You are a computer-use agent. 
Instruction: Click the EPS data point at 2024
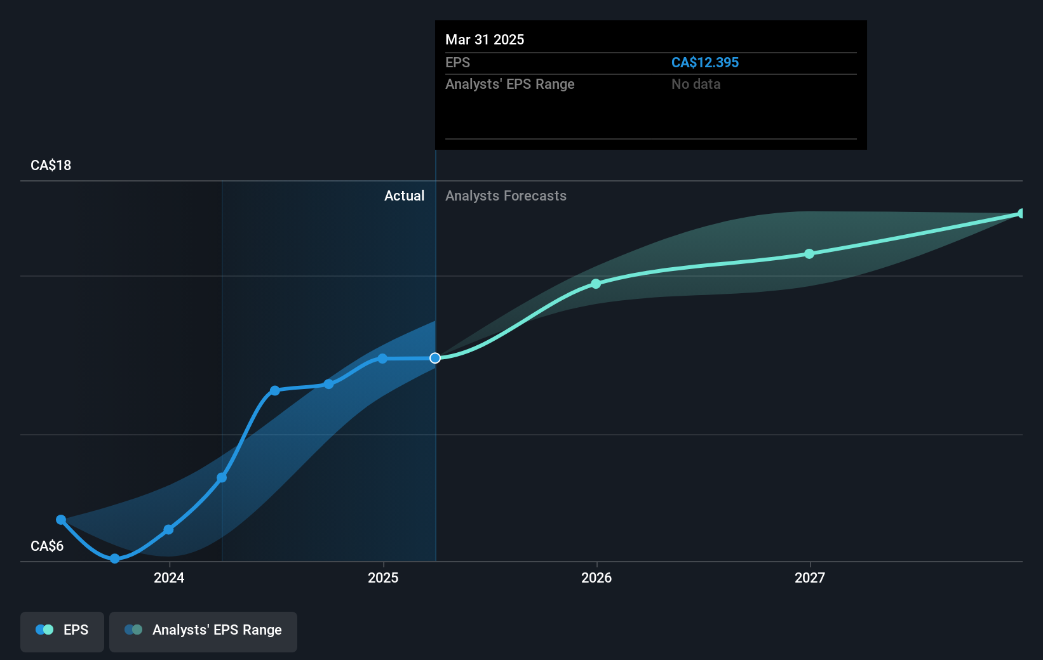[168, 529]
